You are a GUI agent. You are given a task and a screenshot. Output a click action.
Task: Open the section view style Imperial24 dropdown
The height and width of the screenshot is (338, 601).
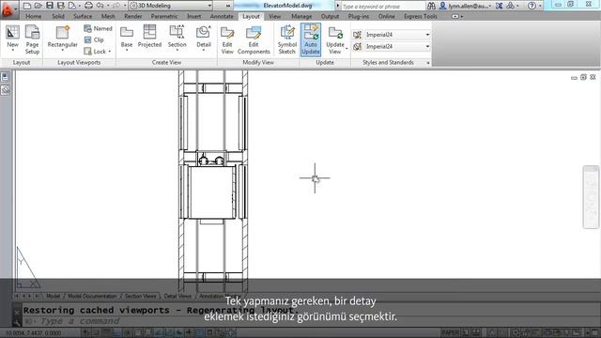point(397,35)
